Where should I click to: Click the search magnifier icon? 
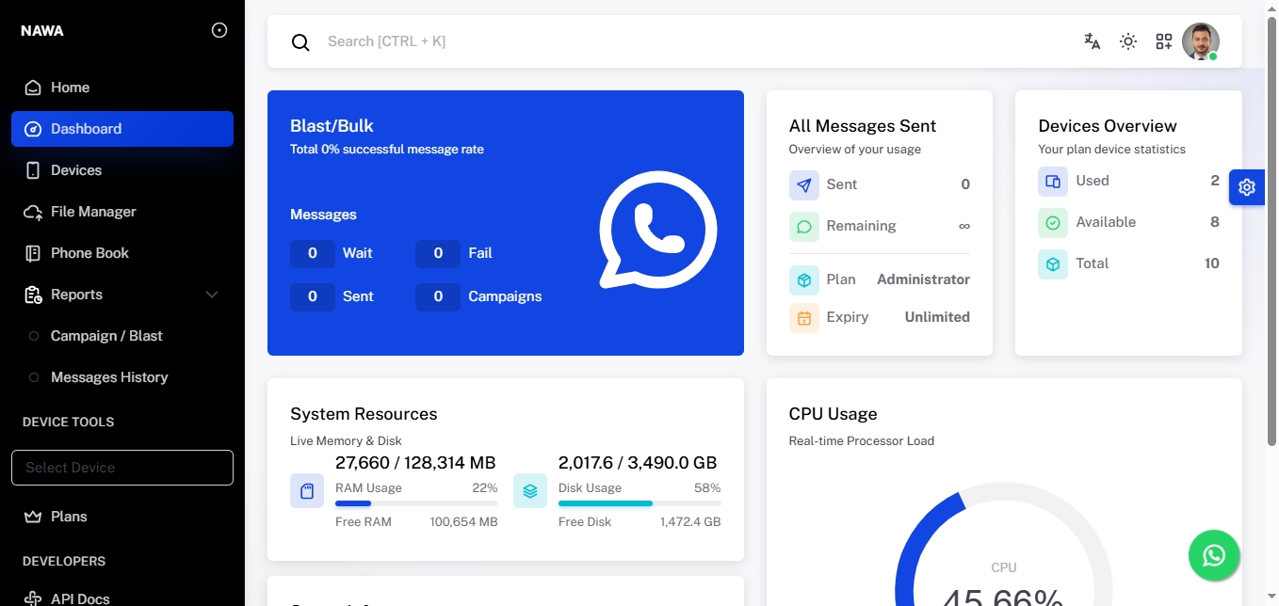[300, 42]
